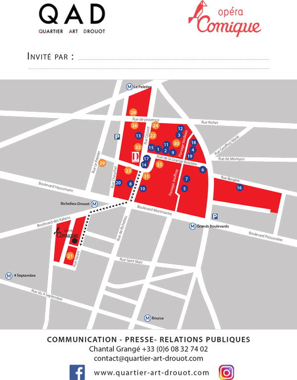Screen dimensions: 297x380
Task: Select orange map marker 29
Action: point(102,163)
